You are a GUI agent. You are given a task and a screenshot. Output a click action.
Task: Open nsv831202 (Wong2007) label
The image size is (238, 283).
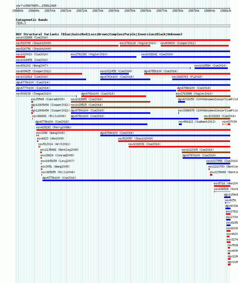tap(32, 65)
